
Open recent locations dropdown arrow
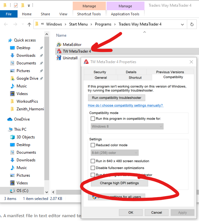(23, 24)
